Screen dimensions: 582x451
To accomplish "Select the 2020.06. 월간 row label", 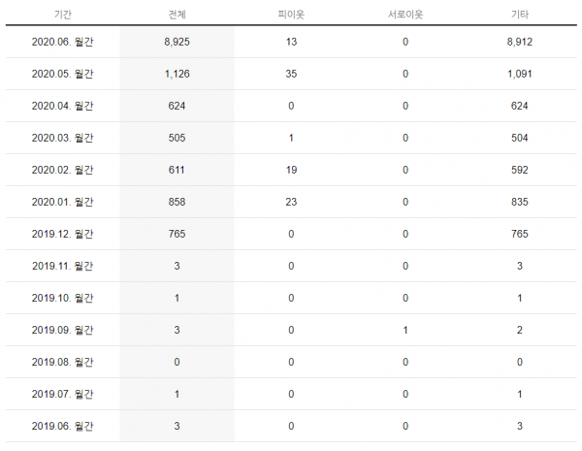I will click(63, 42).
